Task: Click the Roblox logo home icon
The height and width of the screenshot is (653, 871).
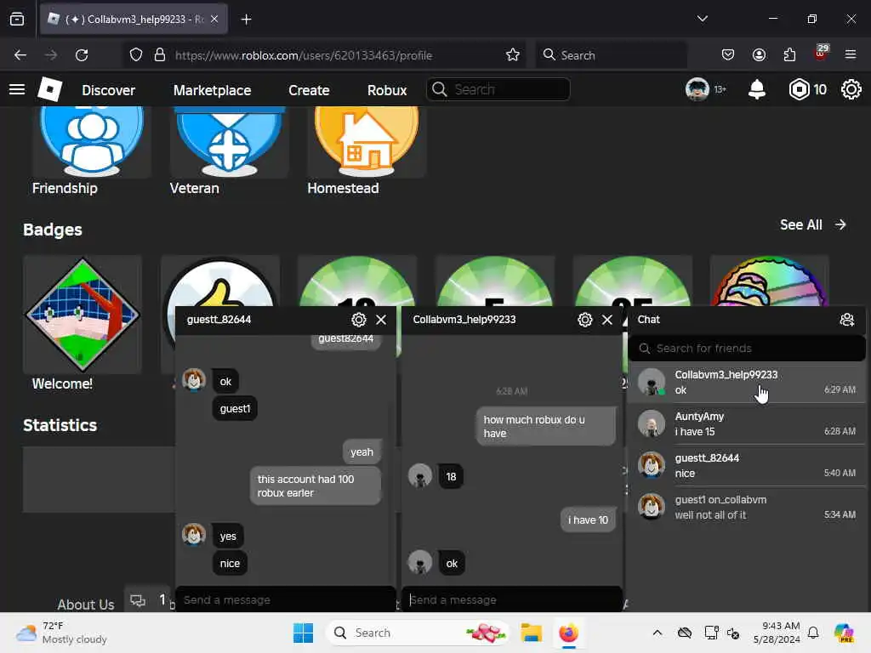Action: point(49,89)
